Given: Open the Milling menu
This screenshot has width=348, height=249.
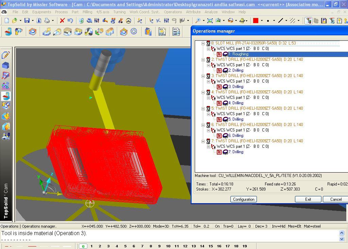Looking at the screenshot, I should click(87, 12).
